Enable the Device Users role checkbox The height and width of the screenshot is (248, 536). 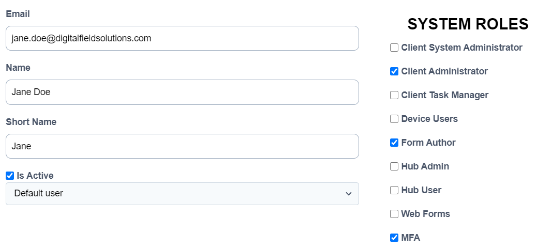tap(394, 119)
